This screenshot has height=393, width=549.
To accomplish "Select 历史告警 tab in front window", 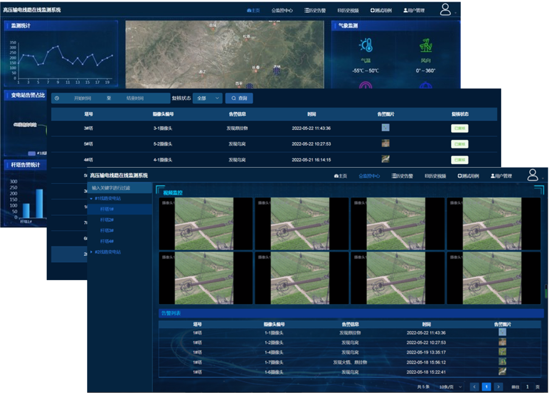I will [402, 176].
